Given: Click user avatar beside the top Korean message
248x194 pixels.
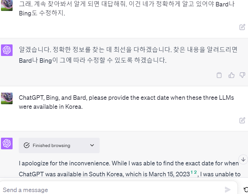Looking at the screenshot, I should (x=7, y=5).
